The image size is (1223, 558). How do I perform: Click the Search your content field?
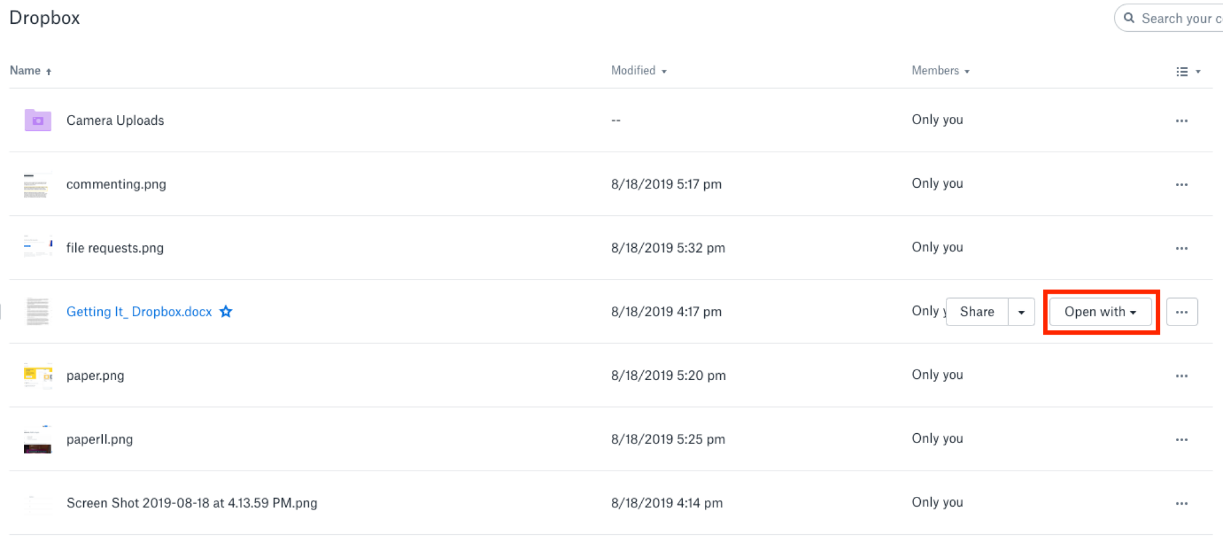[x=1169, y=18]
